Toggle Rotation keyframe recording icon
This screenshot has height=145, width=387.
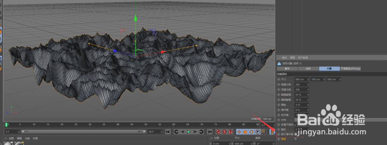click(251, 132)
